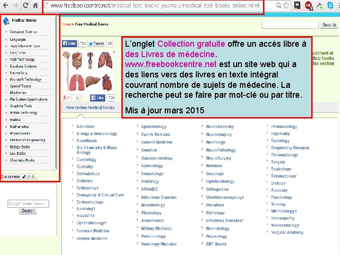The width and height of the screenshot is (340, 255).
Task: Open the Pharmacology link
Action: (x=284, y=127)
